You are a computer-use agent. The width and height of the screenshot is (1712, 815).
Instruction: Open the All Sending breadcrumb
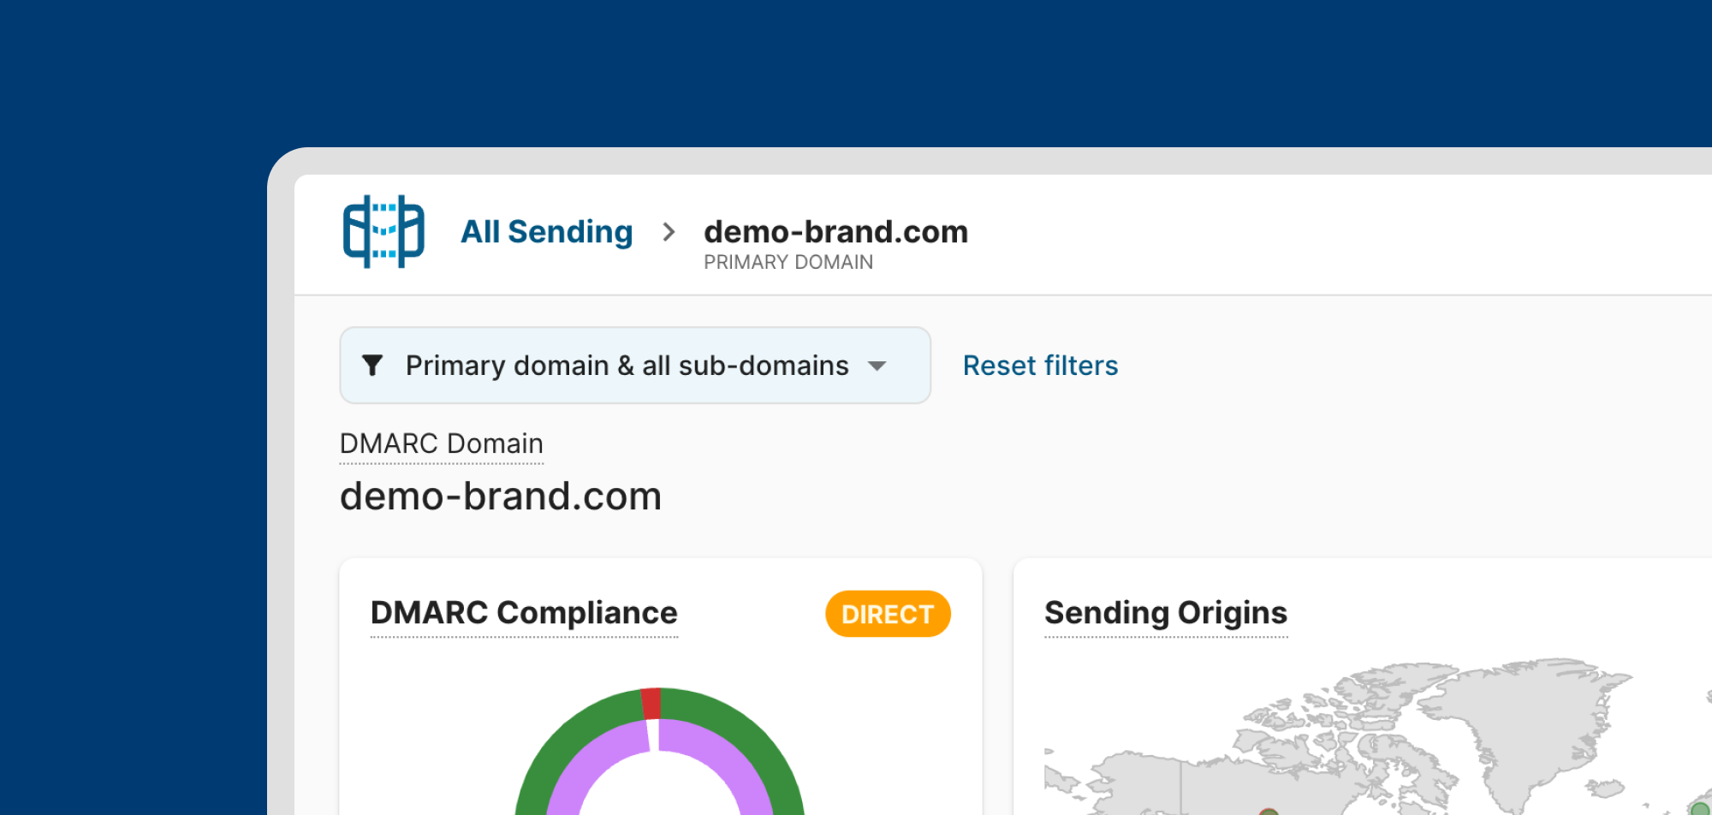click(x=546, y=232)
